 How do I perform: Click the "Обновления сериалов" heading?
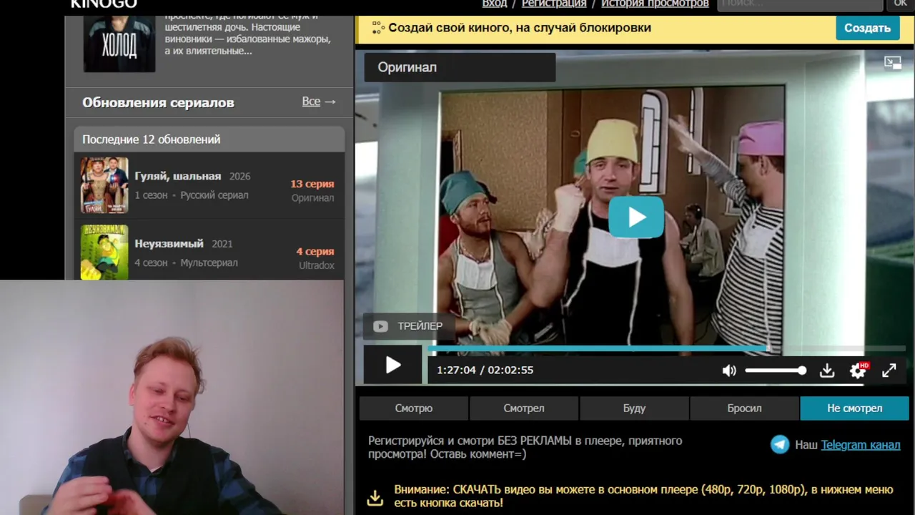pyautogui.click(x=158, y=102)
